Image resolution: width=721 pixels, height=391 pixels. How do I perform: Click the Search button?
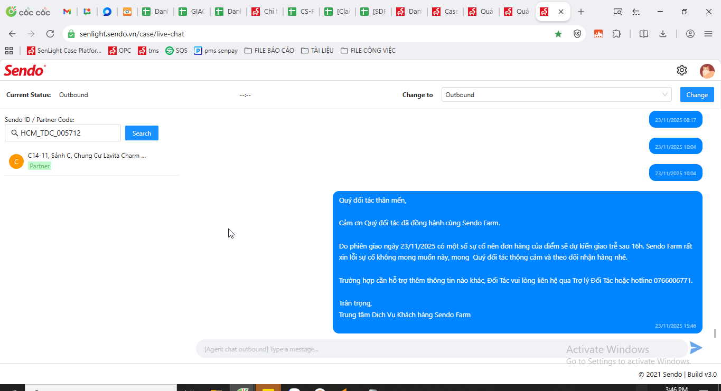pos(142,133)
